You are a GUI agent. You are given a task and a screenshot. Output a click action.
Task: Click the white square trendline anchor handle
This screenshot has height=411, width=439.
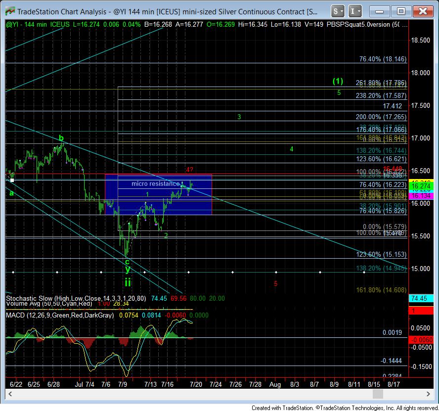click(x=12, y=180)
